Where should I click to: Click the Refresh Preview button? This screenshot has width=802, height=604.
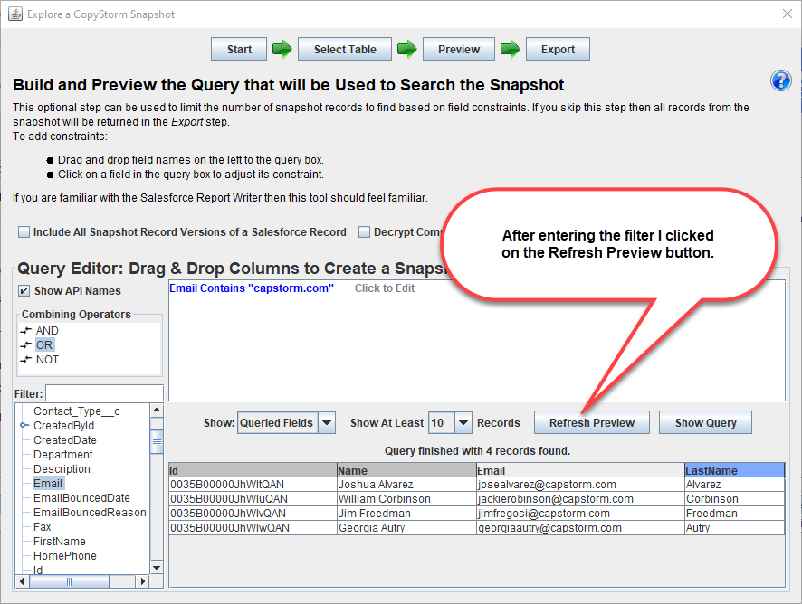(x=592, y=422)
